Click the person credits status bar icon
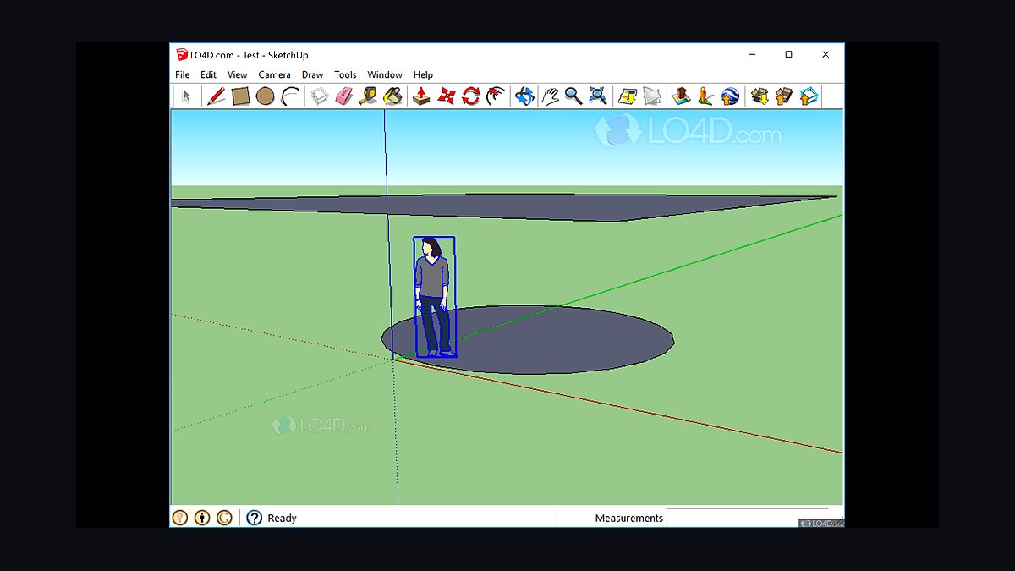The width and height of the screenshot is (1015, 571). point(202,518)
